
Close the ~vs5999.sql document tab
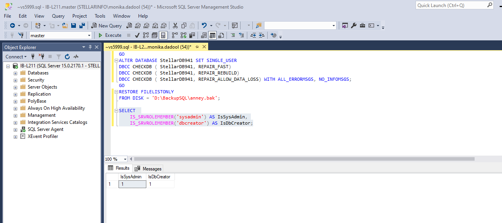204,47
